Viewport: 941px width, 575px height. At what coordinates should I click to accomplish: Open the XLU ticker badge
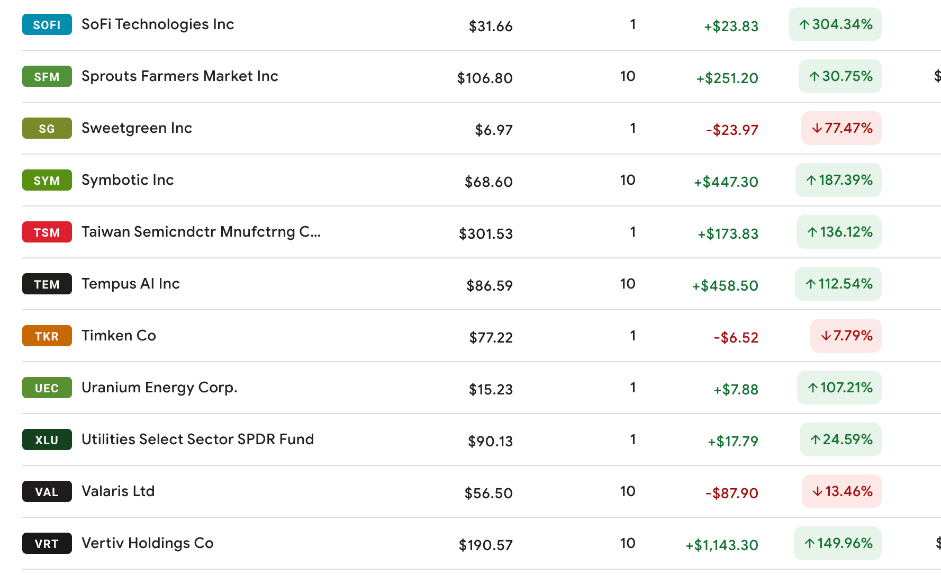click(x=47, y=440)
